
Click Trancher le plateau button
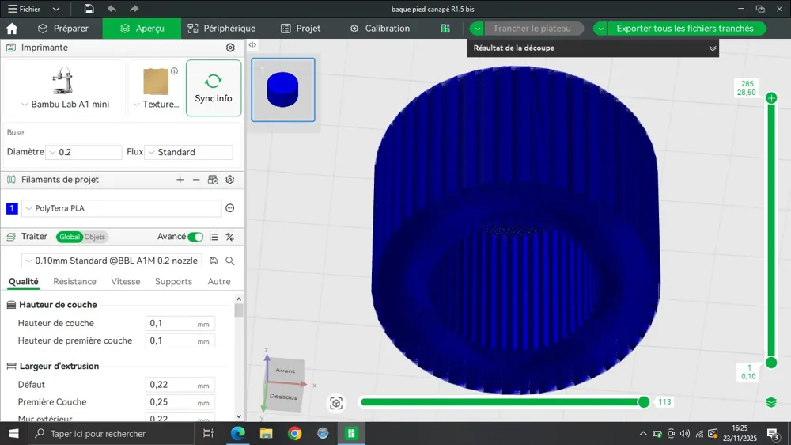click(534, 29)
